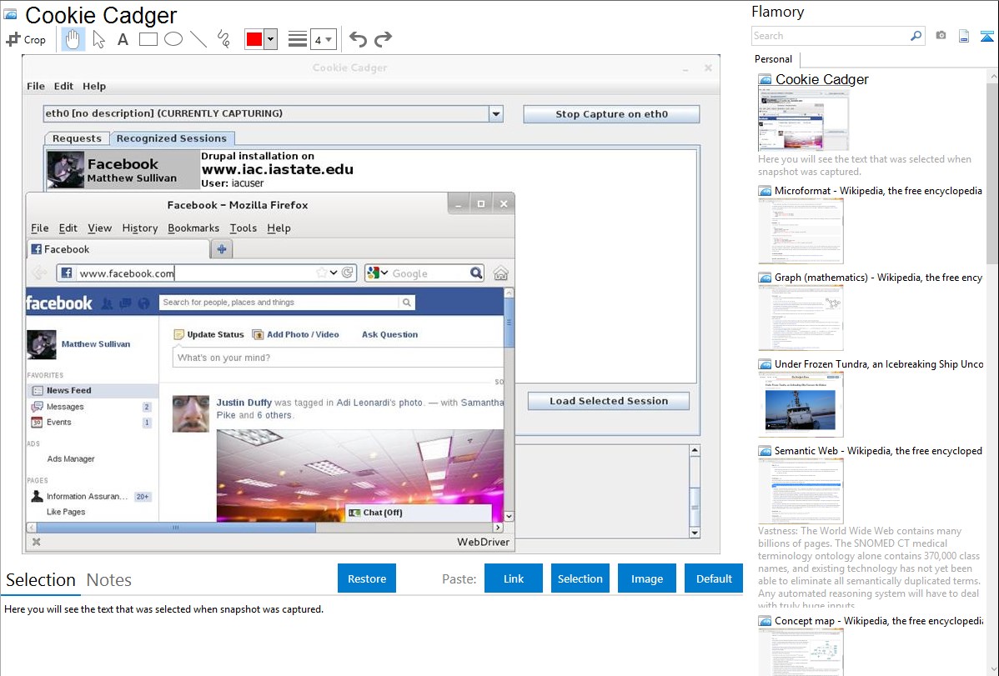Image resolution: width=999 pixels, height=676 pixels.
Task: Click Facebook search people field
Action: pos(279,302)
